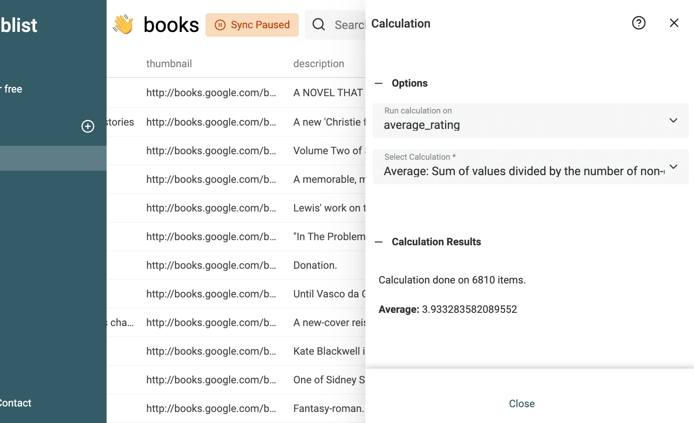694x423 pixels.
Task: Click the plus circle icon in sidebar
Action: (88, 126)
